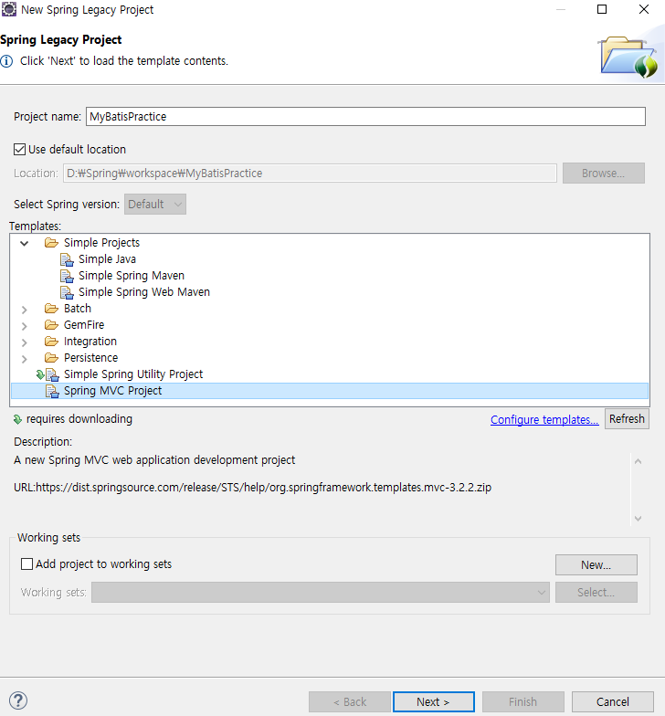Click the window's application icon in title bar
665x716 pixels.
(9, 9)
